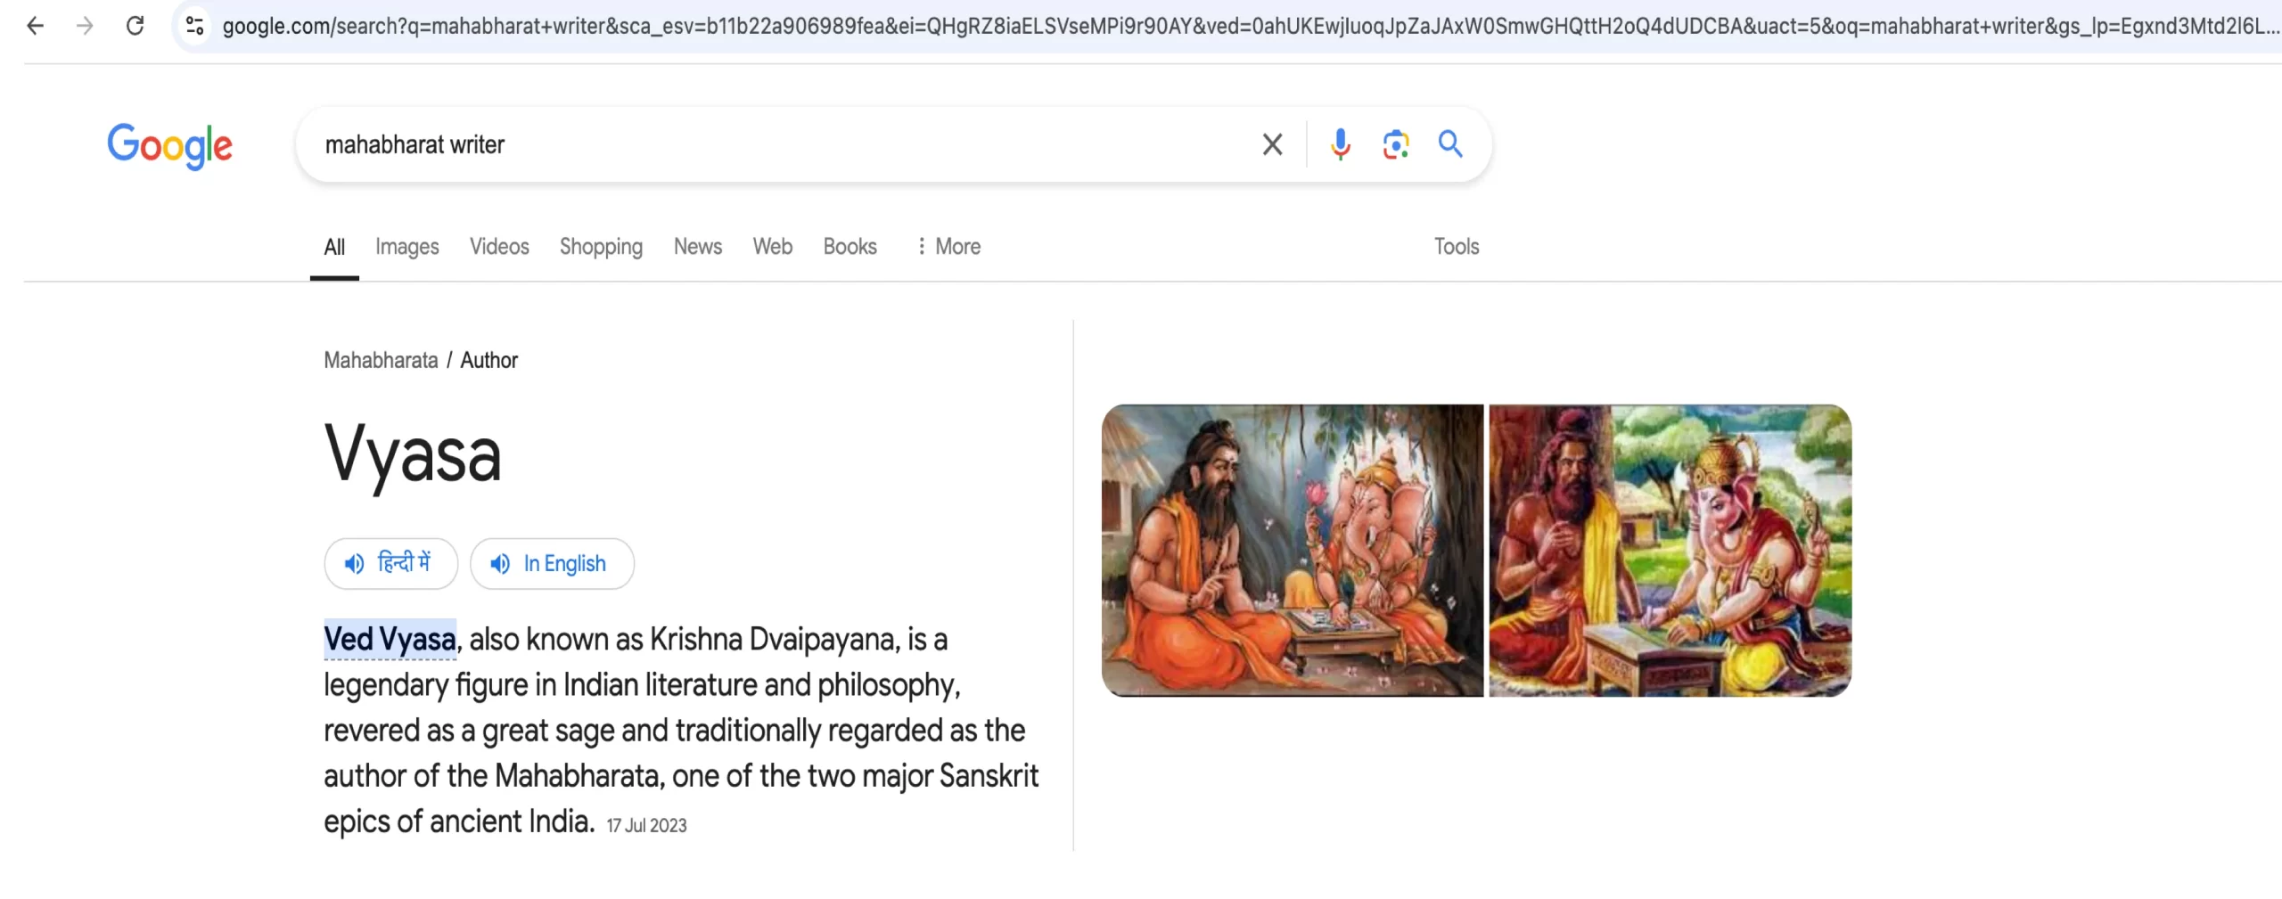This screenshot has height=899, width=2282.
Task: Open Google Lens image search icon
Action: pos(1395,144)
